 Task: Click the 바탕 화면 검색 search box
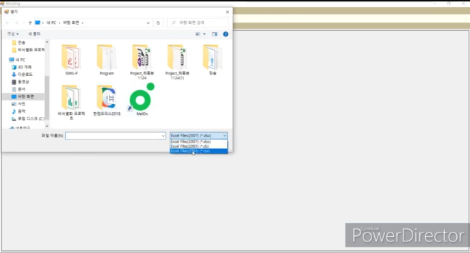coord(198,23)
